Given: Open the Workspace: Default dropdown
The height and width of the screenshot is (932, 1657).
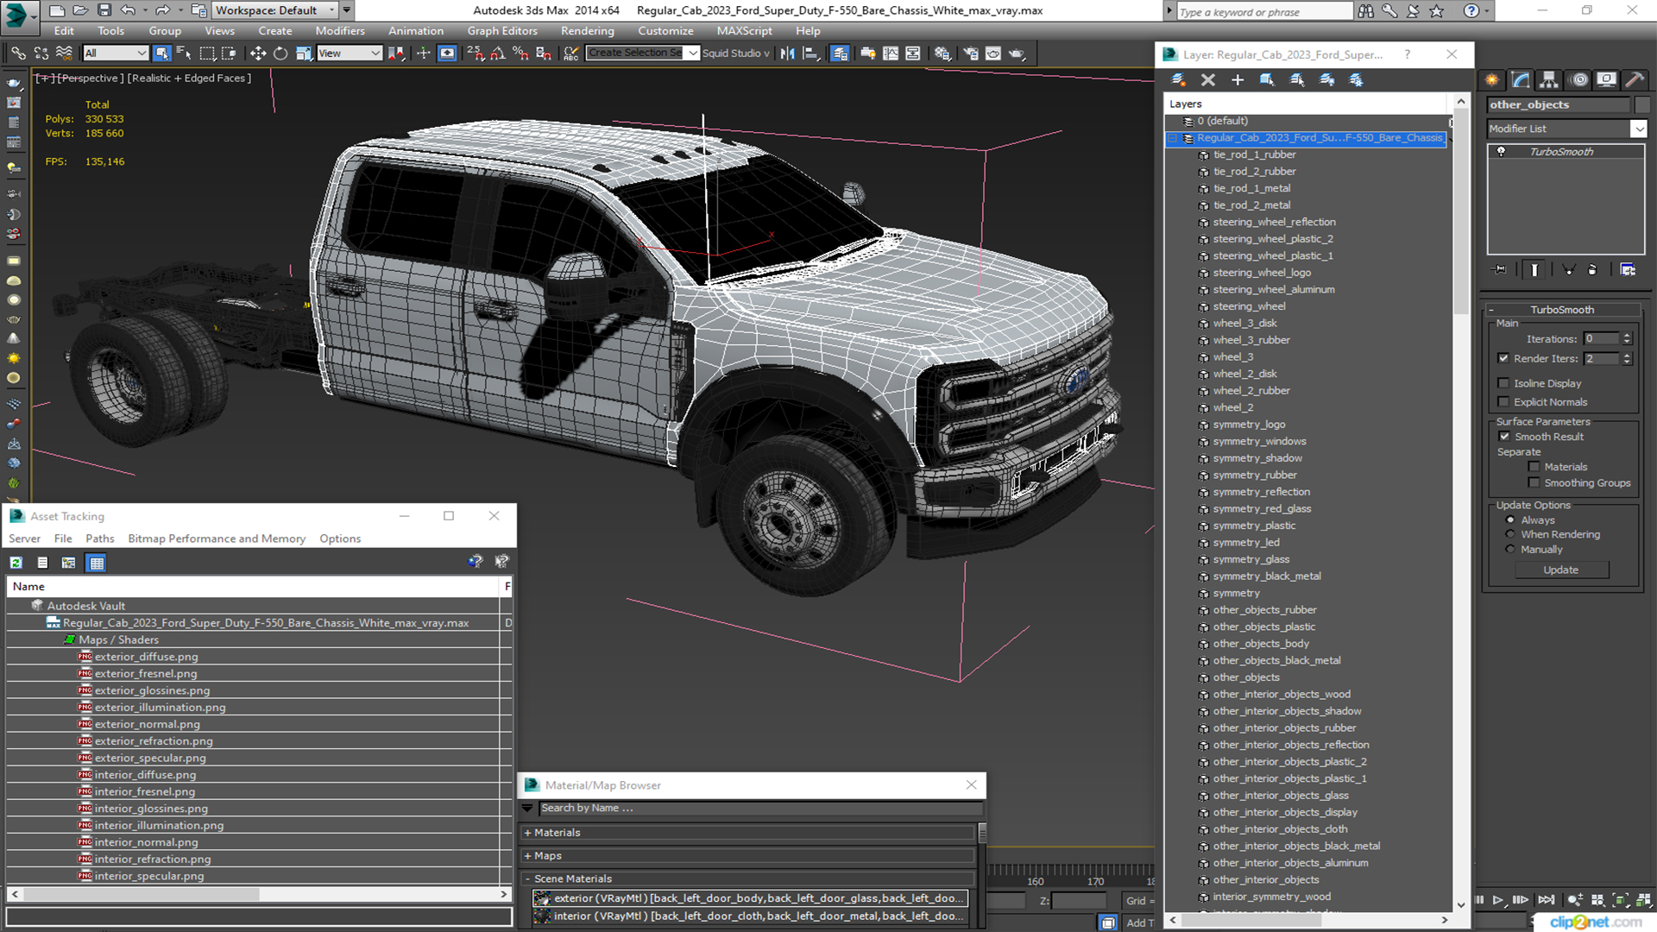Looking at the screenshot, I should tap(275, 10).
